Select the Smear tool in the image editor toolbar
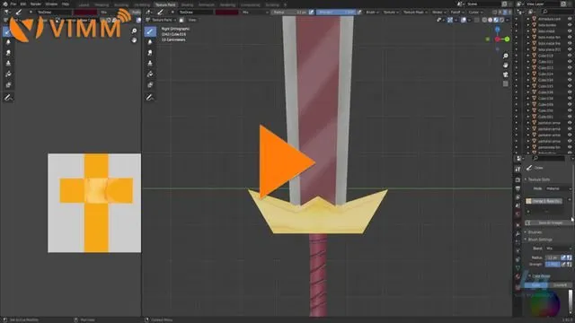 8,53
